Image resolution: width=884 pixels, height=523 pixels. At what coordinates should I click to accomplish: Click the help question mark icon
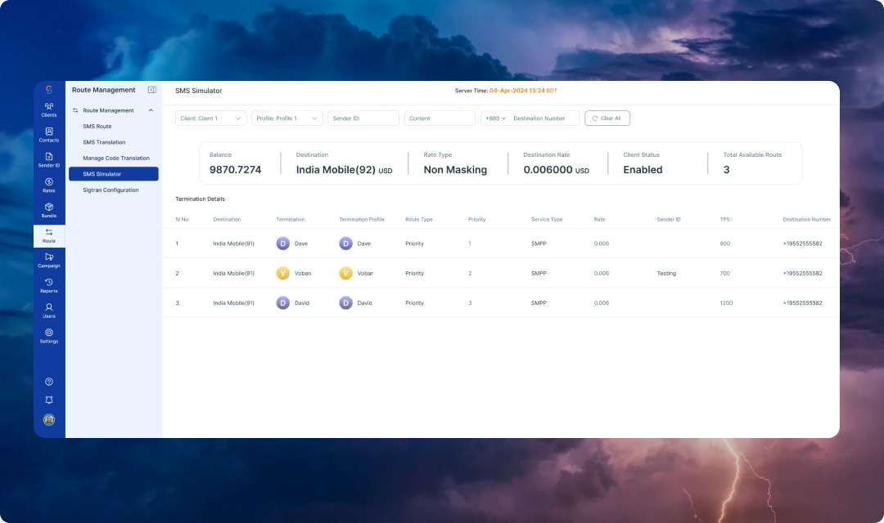[49, 382]
